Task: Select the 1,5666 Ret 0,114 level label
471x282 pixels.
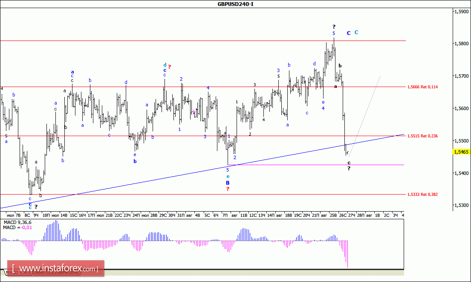Action: (x=422, y=87)
